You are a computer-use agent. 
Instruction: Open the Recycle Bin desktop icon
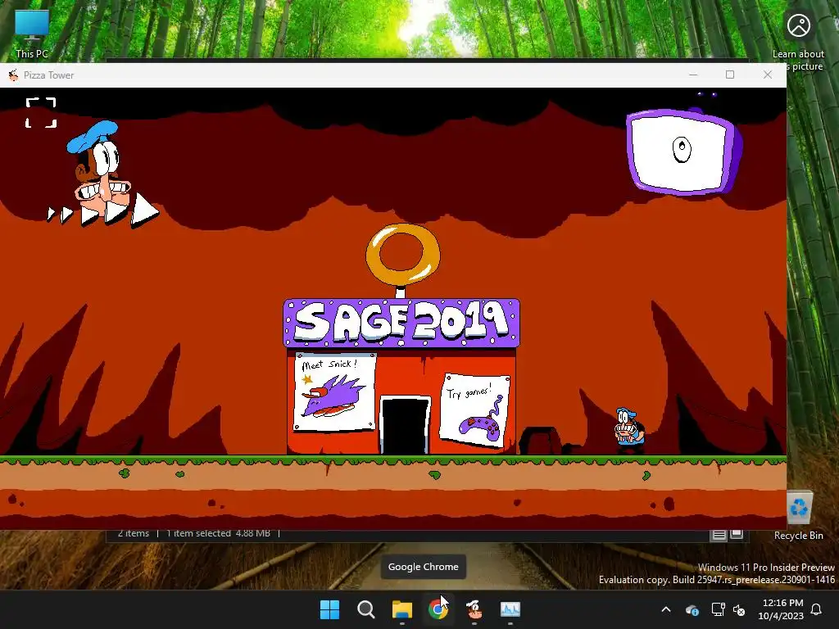[x=799, y=516]
